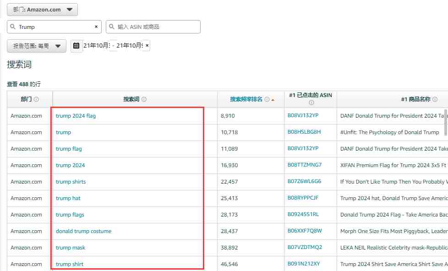The width and height of the screenshot is (448, 271).
Task: Open ASIN link B07Z6WL6G6
Action: (304, 181)
